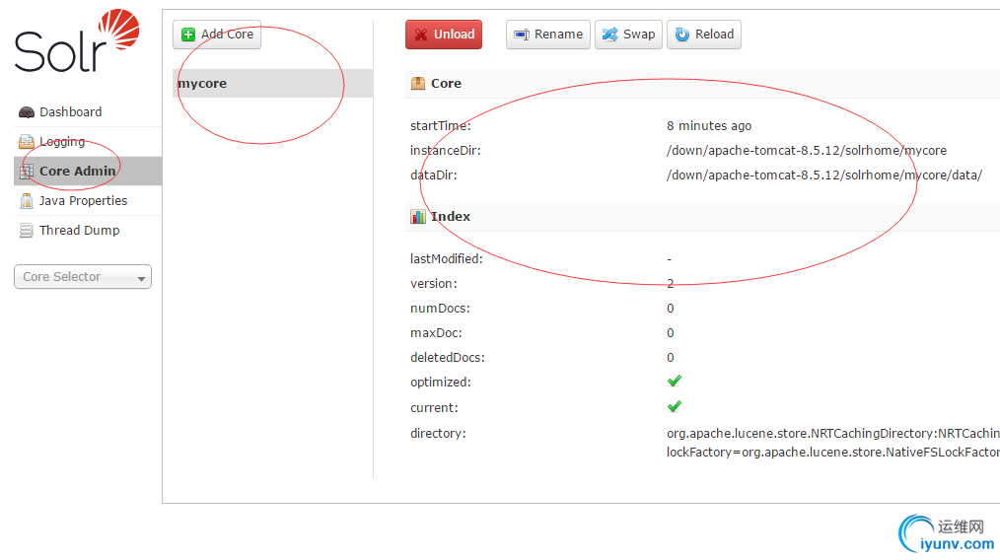Click the red X Unload icon
The image size is (1000, 560).
point(421,35)
